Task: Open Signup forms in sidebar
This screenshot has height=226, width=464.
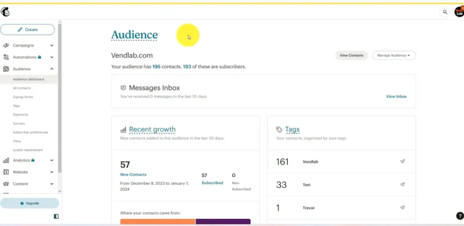Action: point(23,97)
